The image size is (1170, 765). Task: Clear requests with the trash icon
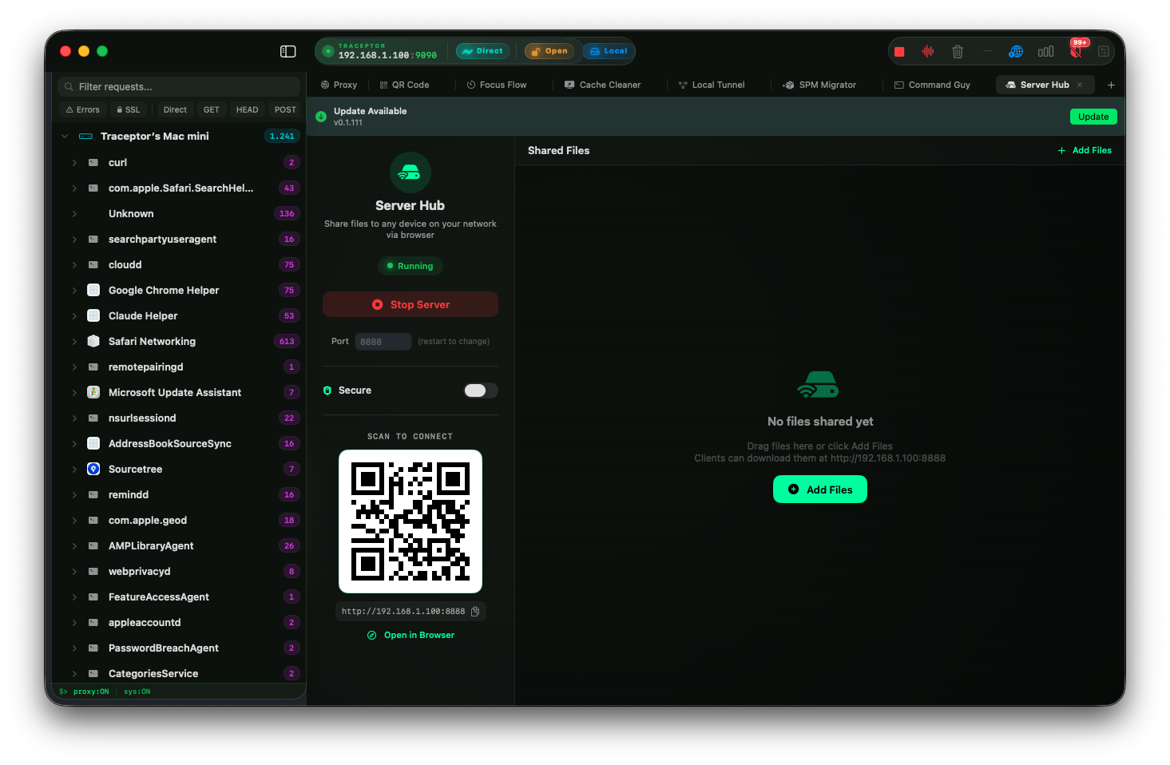pos(958,52)
